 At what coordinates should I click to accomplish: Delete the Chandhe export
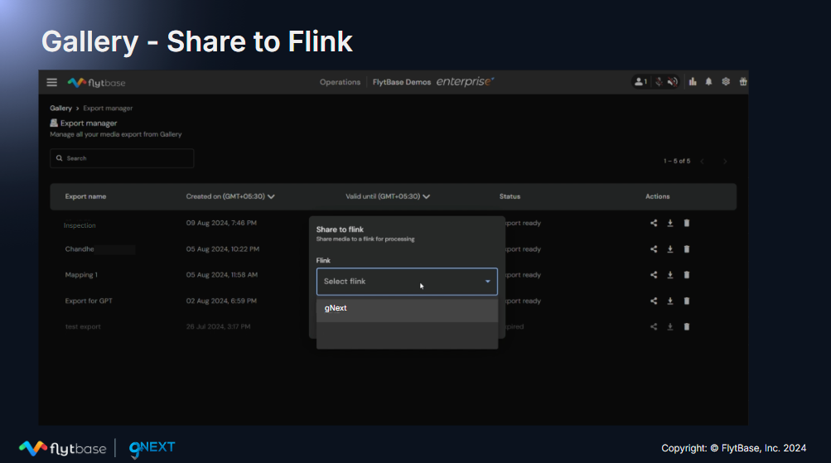click(686, 249)
